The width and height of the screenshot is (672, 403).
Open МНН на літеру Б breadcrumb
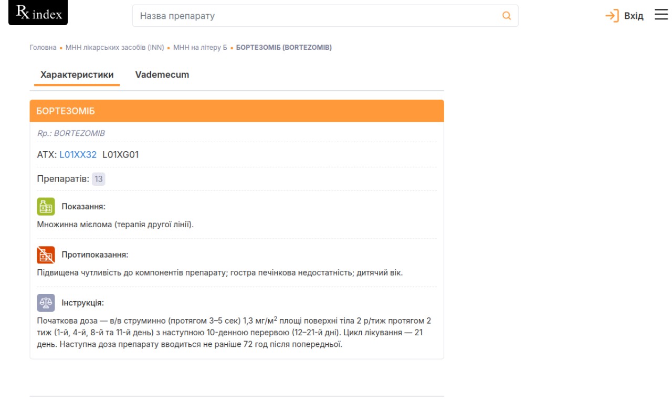(200, 47)
